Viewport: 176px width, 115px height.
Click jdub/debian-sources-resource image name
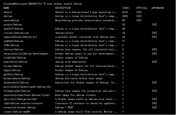pos(23,103)
